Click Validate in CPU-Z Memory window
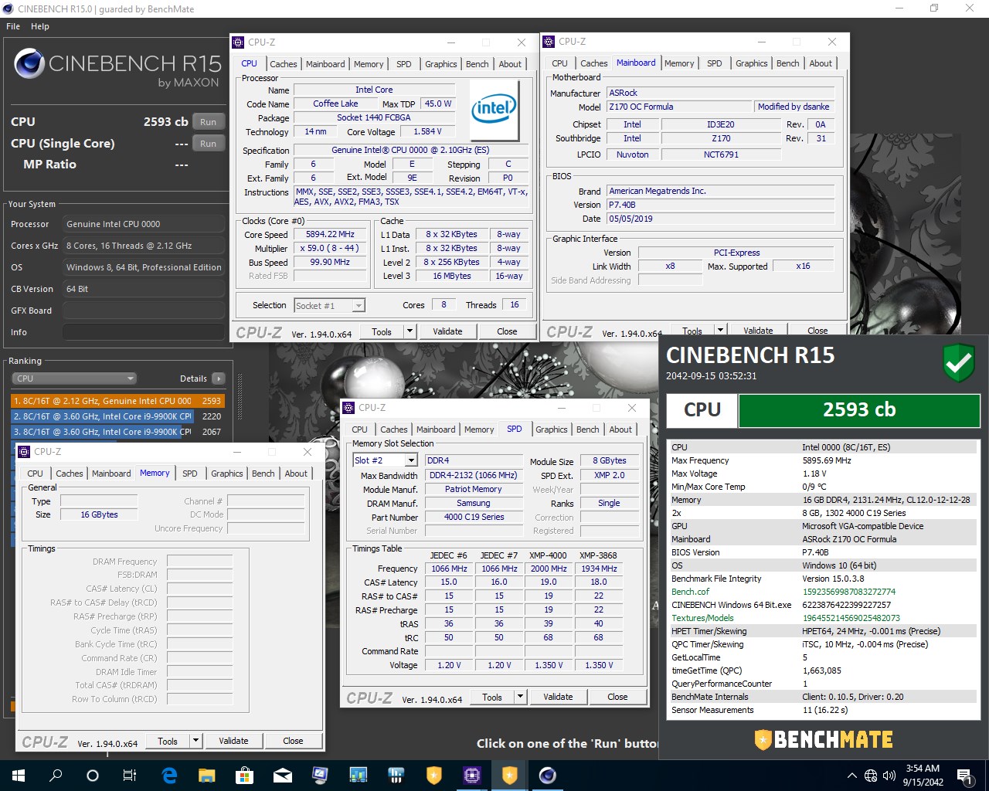The image size is (989, 791). tap(233, 741)
